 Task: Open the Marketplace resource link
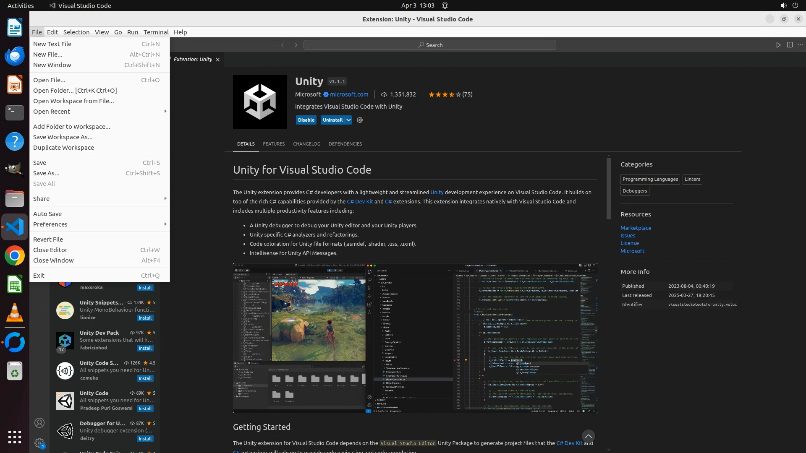[636, 228]
